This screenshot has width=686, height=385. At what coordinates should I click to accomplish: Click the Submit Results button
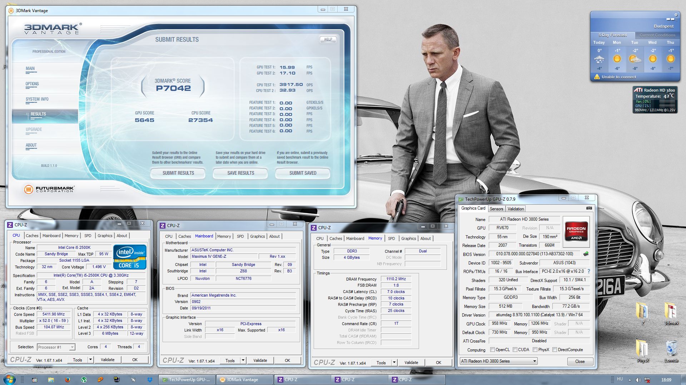[178, 173]
